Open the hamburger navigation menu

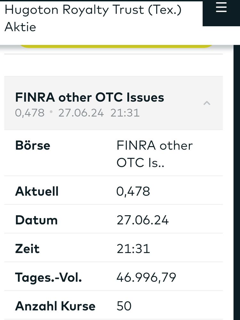(221, 7)
